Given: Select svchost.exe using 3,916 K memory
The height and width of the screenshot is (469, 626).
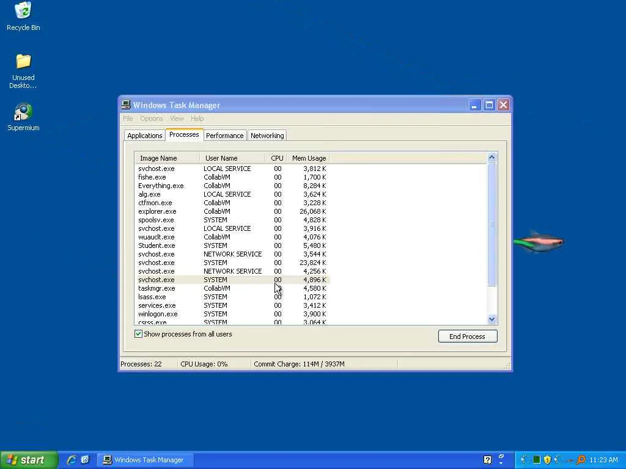Looking at the screenshot, I should click(x=232, y=228).
